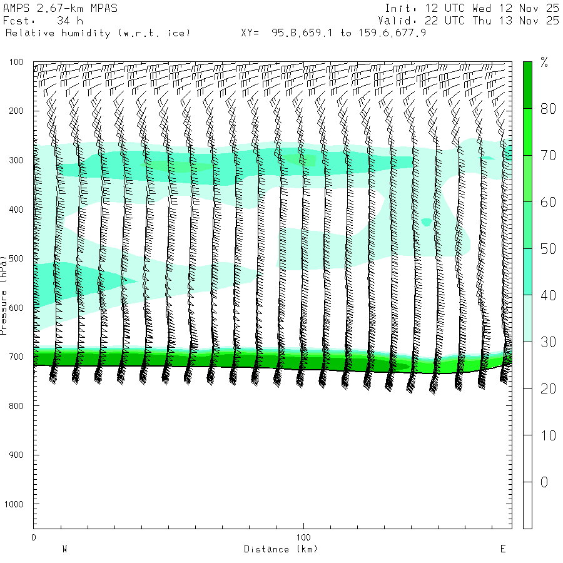Click the bright green 70–80 colorbar segment

[x=527, y=132]
